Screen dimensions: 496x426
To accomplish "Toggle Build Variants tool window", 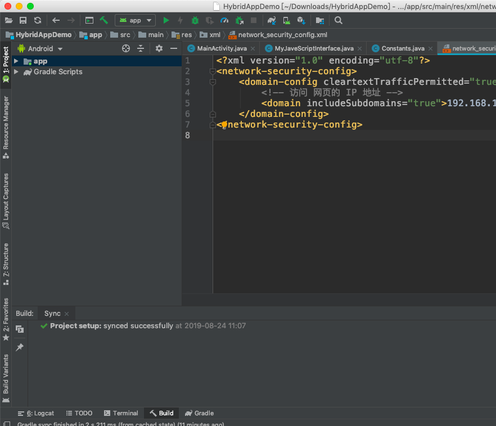I will 6,379.
